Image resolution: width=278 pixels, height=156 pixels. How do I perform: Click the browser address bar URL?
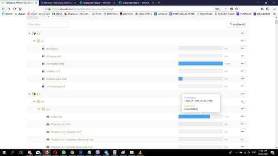pyautogui.click(x=83, y=9)
